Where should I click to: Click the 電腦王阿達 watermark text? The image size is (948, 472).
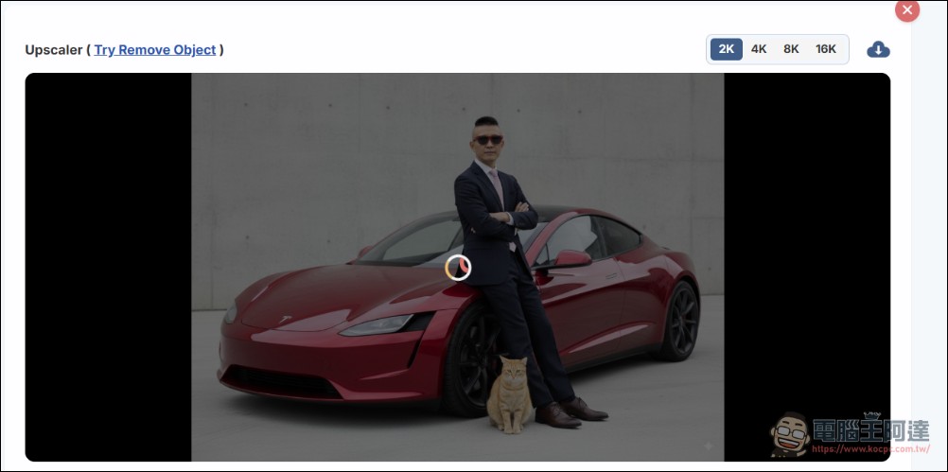click(870, 428)
